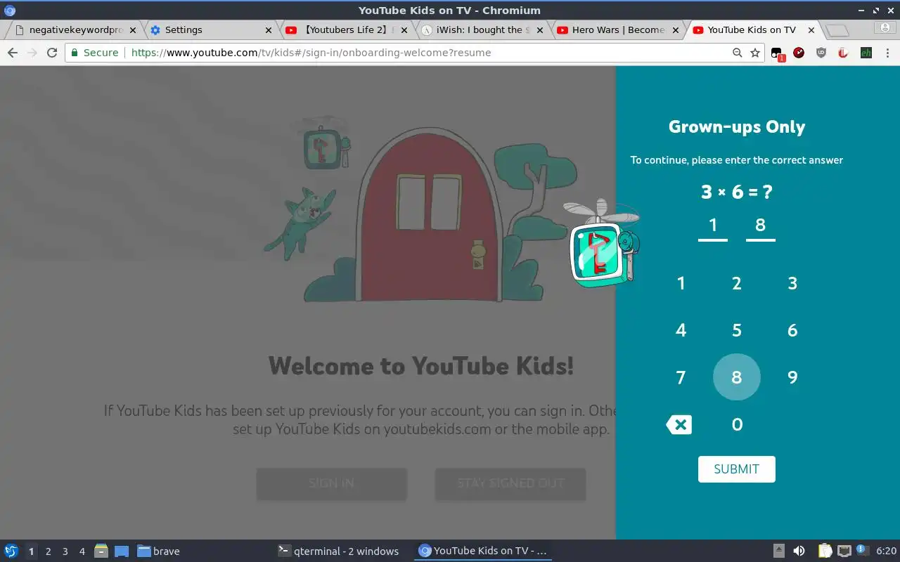
Task: Select the YouTube Kids on TV tab
Action: tap(753, 30)
